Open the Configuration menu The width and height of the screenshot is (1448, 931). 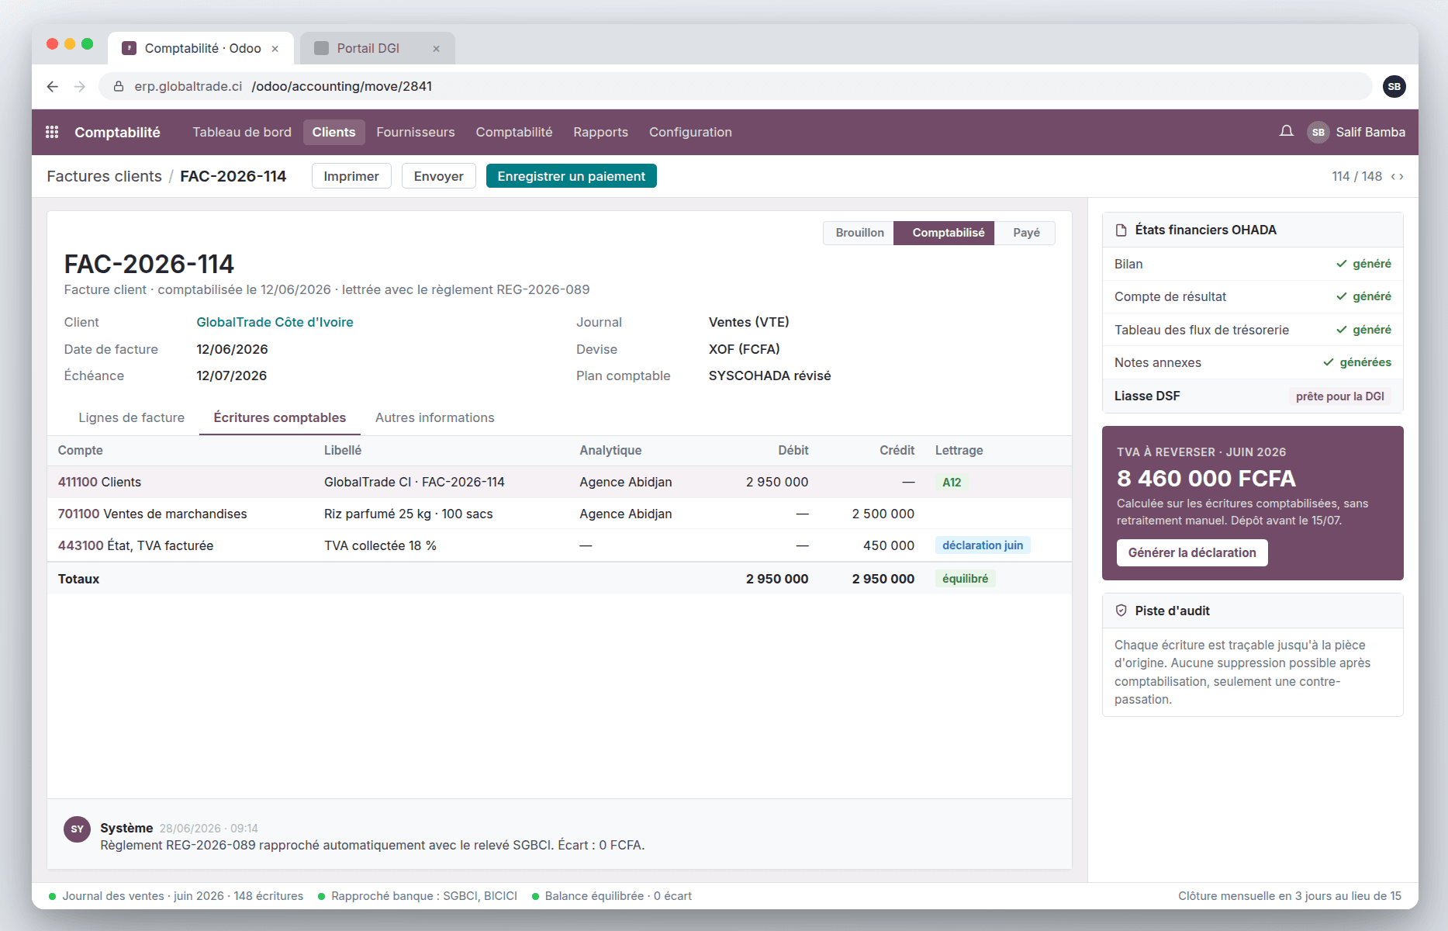click(x=690, y=132)
